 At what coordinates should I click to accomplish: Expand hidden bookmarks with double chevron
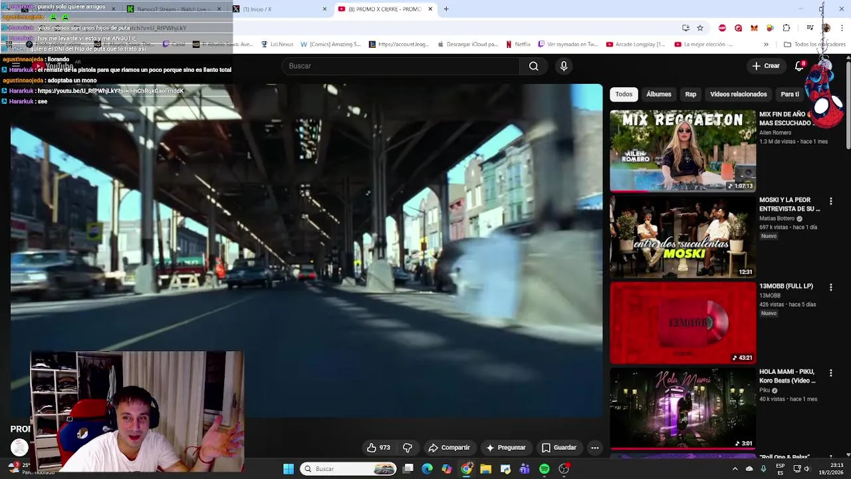click(766, 45)
